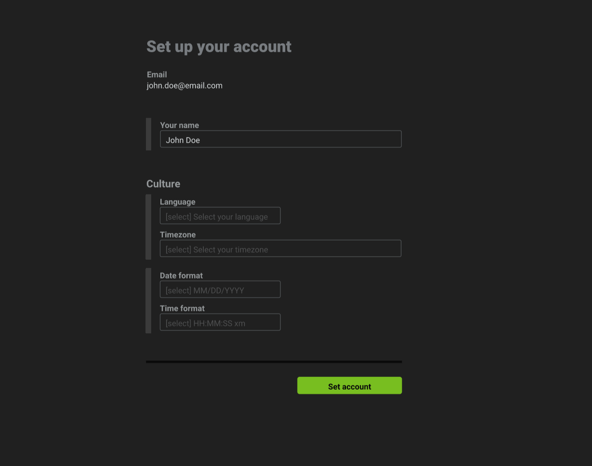This screenshot has height=466, width=592.
Task: Click the 'Culture' section heading
Action: 163,184
